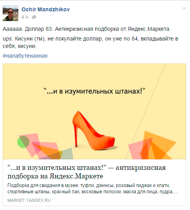Follow the #налабутенахнах hashtag
190x210 pixels.
tap(25, 56)
